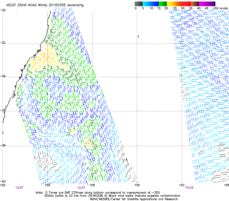Click the '30' label under the color bar
229x201 pixels.
coord(183,8)
